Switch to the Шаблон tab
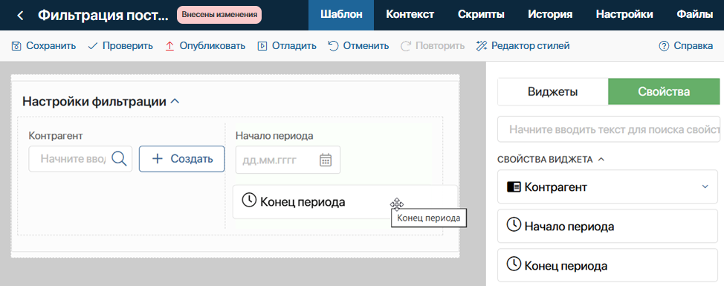 [341, 15]
